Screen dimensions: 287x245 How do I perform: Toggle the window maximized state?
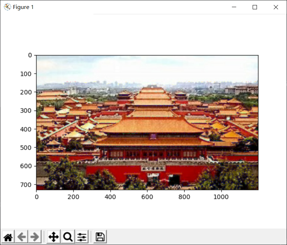(x=254, y=7)
